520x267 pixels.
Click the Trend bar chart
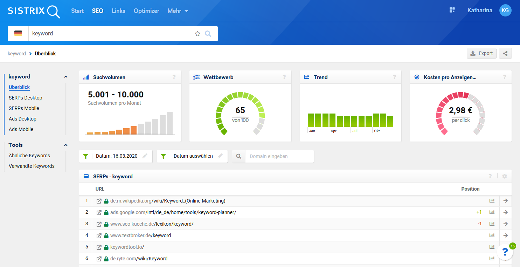351,123
